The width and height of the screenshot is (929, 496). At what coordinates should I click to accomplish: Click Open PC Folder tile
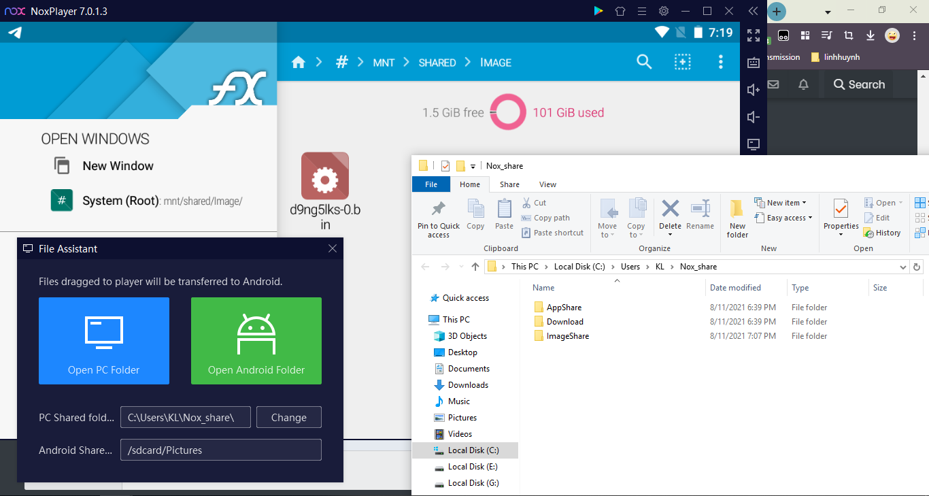104,341
